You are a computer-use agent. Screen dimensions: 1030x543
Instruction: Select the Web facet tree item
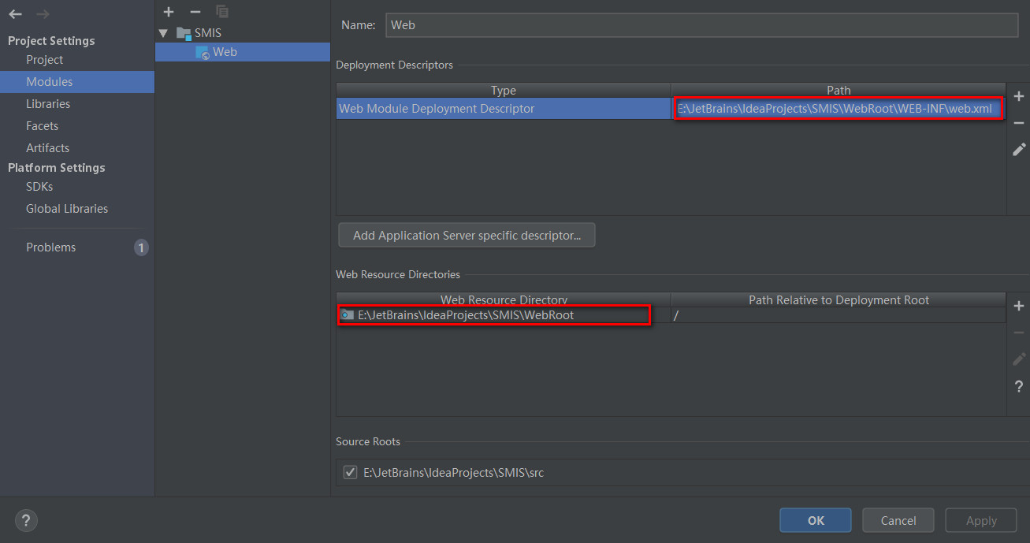coord(243,52)
